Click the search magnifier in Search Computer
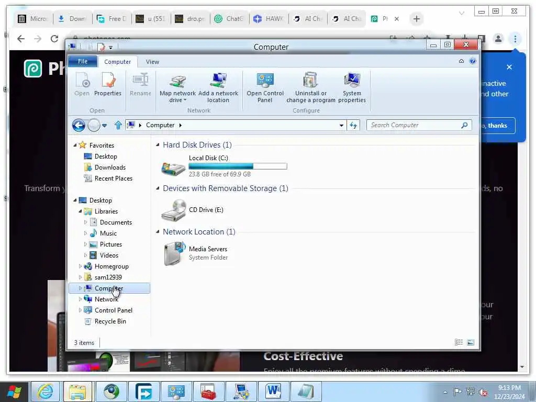 coord(464,125)
